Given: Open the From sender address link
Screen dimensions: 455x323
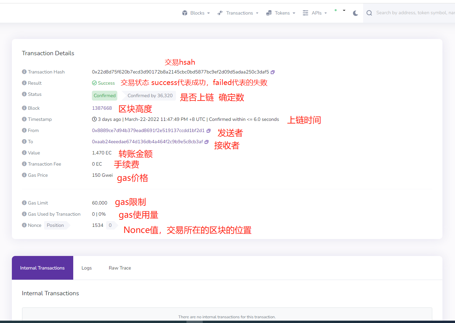Looking at the screenshot, I should (x=147, y=130).
